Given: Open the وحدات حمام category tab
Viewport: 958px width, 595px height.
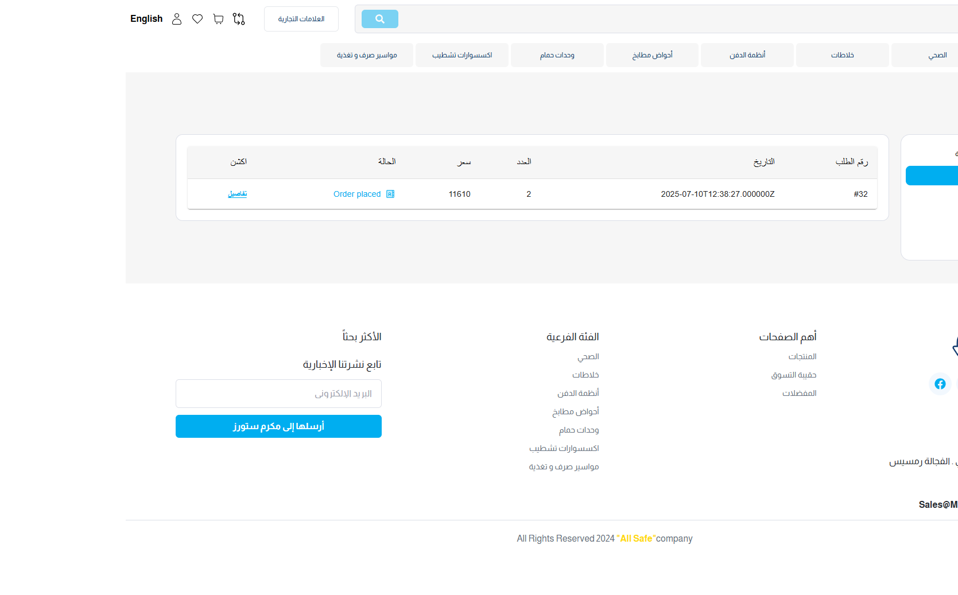Looking at the screenshot, I should pos(557,55).
